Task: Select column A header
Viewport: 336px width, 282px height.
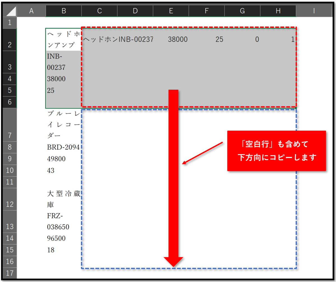Action: 31,11
